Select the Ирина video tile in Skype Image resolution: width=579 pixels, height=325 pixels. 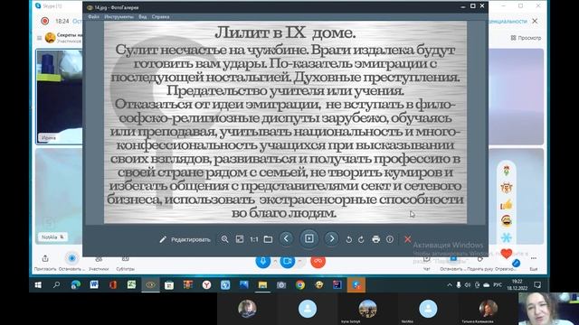point(59,97)
